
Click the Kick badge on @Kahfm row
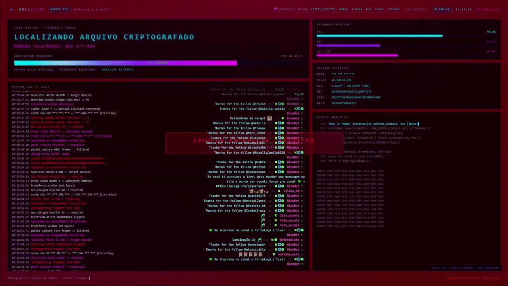[276, 162]
